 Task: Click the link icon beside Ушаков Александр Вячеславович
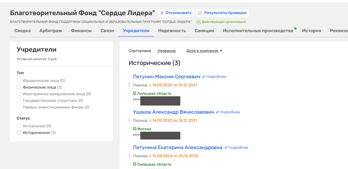pyautogui.click(x=218, y=112)
